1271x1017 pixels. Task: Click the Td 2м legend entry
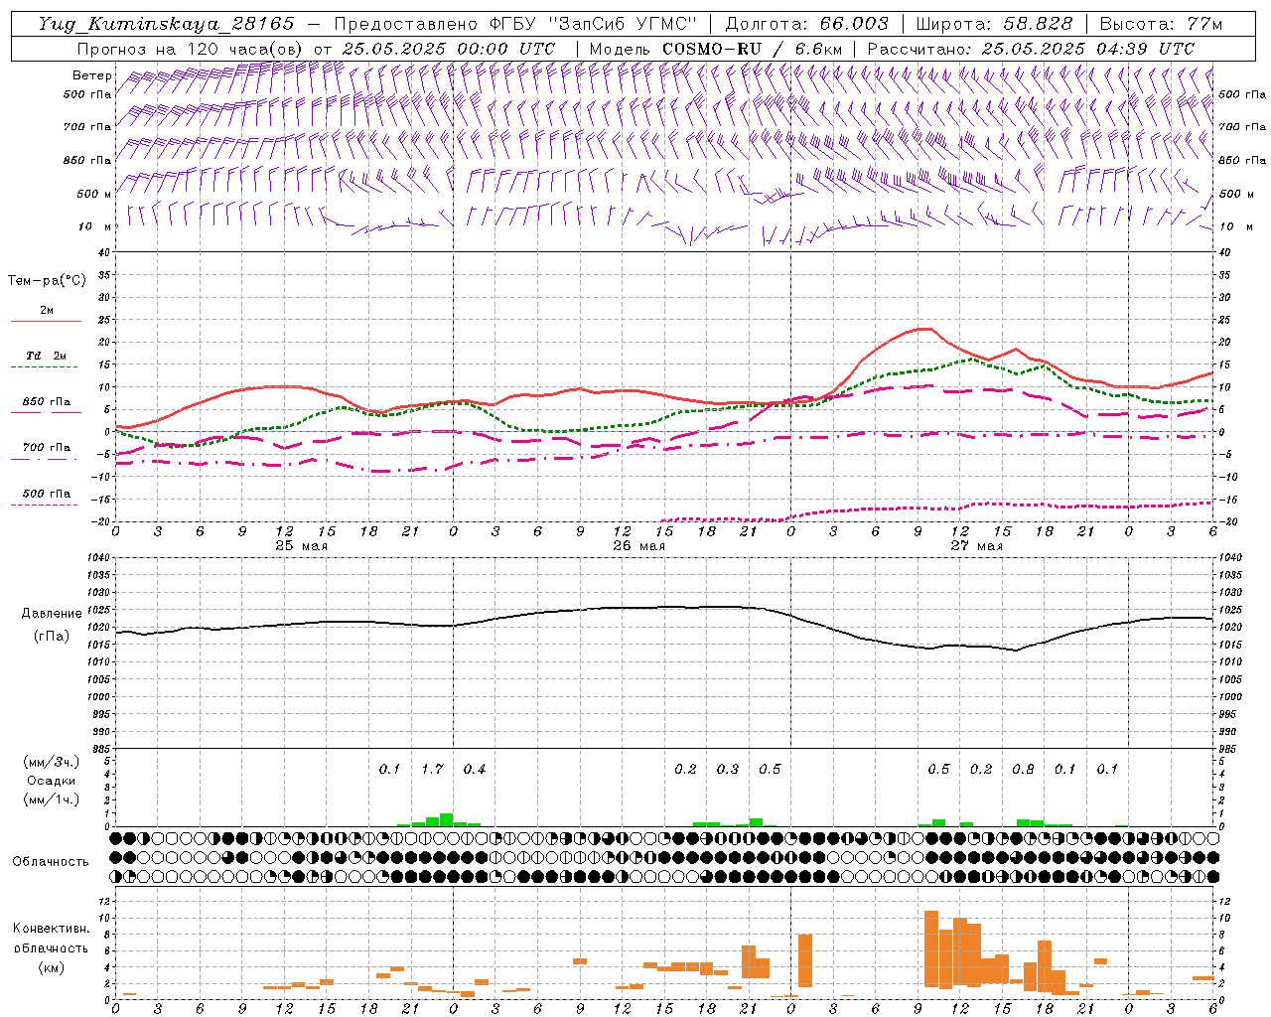point(47,356)
